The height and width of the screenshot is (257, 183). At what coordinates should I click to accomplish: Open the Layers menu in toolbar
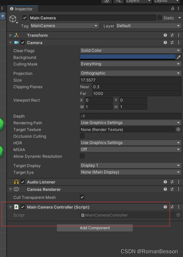click(139, 1)
